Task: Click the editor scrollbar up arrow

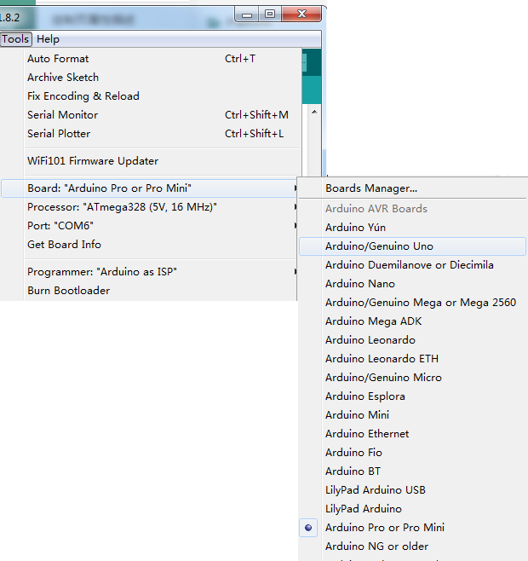Action: point(314,112)
